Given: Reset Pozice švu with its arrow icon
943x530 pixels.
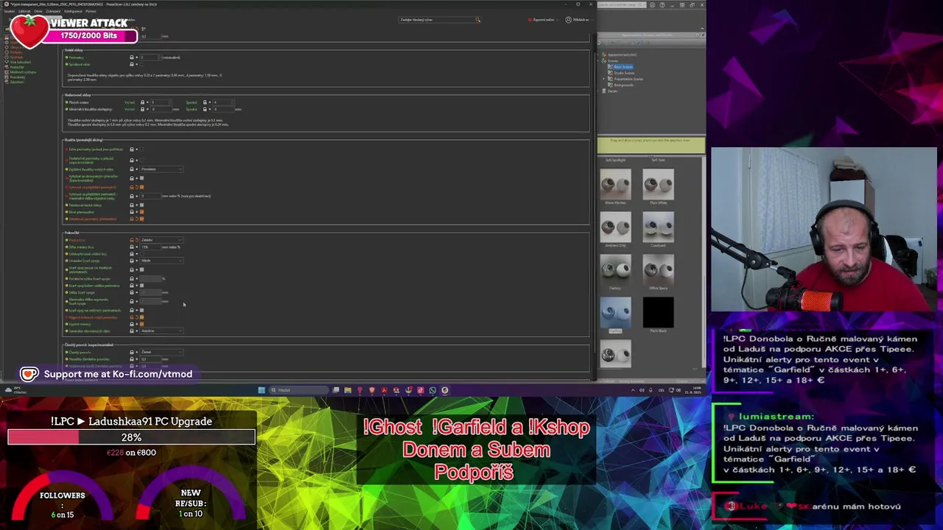Looking at the screenshot, I should [x=137, y=240].
